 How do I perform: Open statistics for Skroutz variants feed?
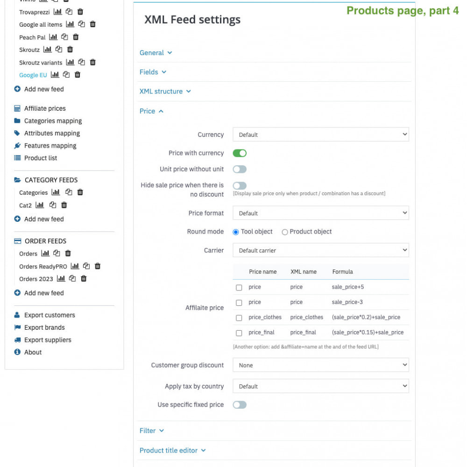pos(70,62)
